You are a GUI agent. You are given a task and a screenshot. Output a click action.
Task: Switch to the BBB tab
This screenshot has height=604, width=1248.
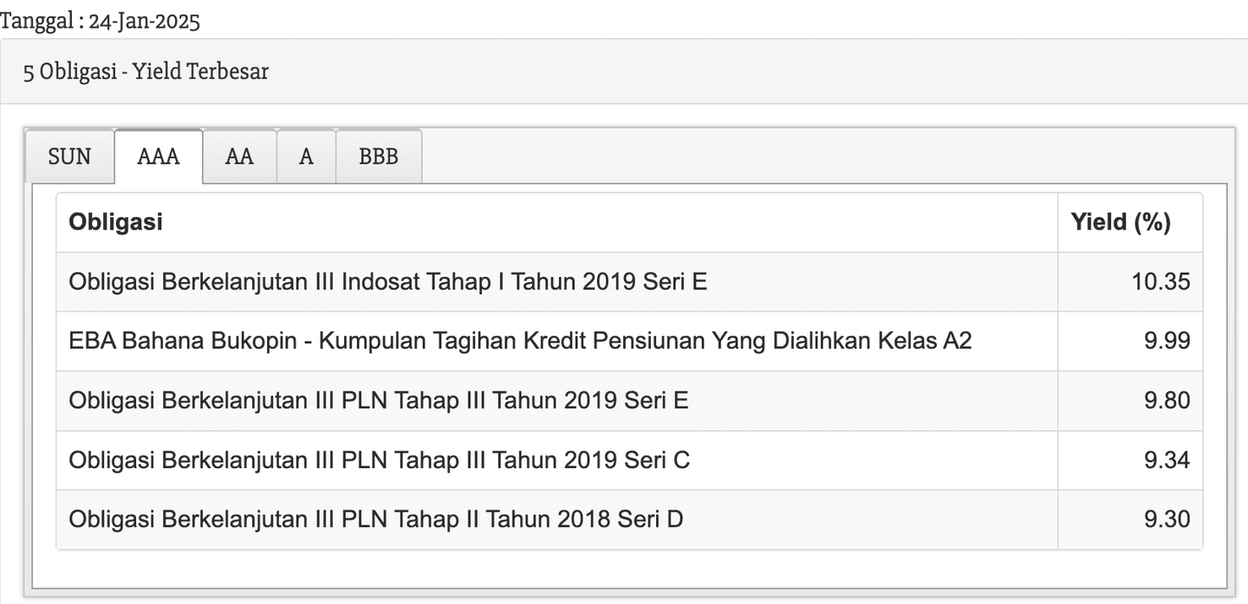tap(379, 157)
